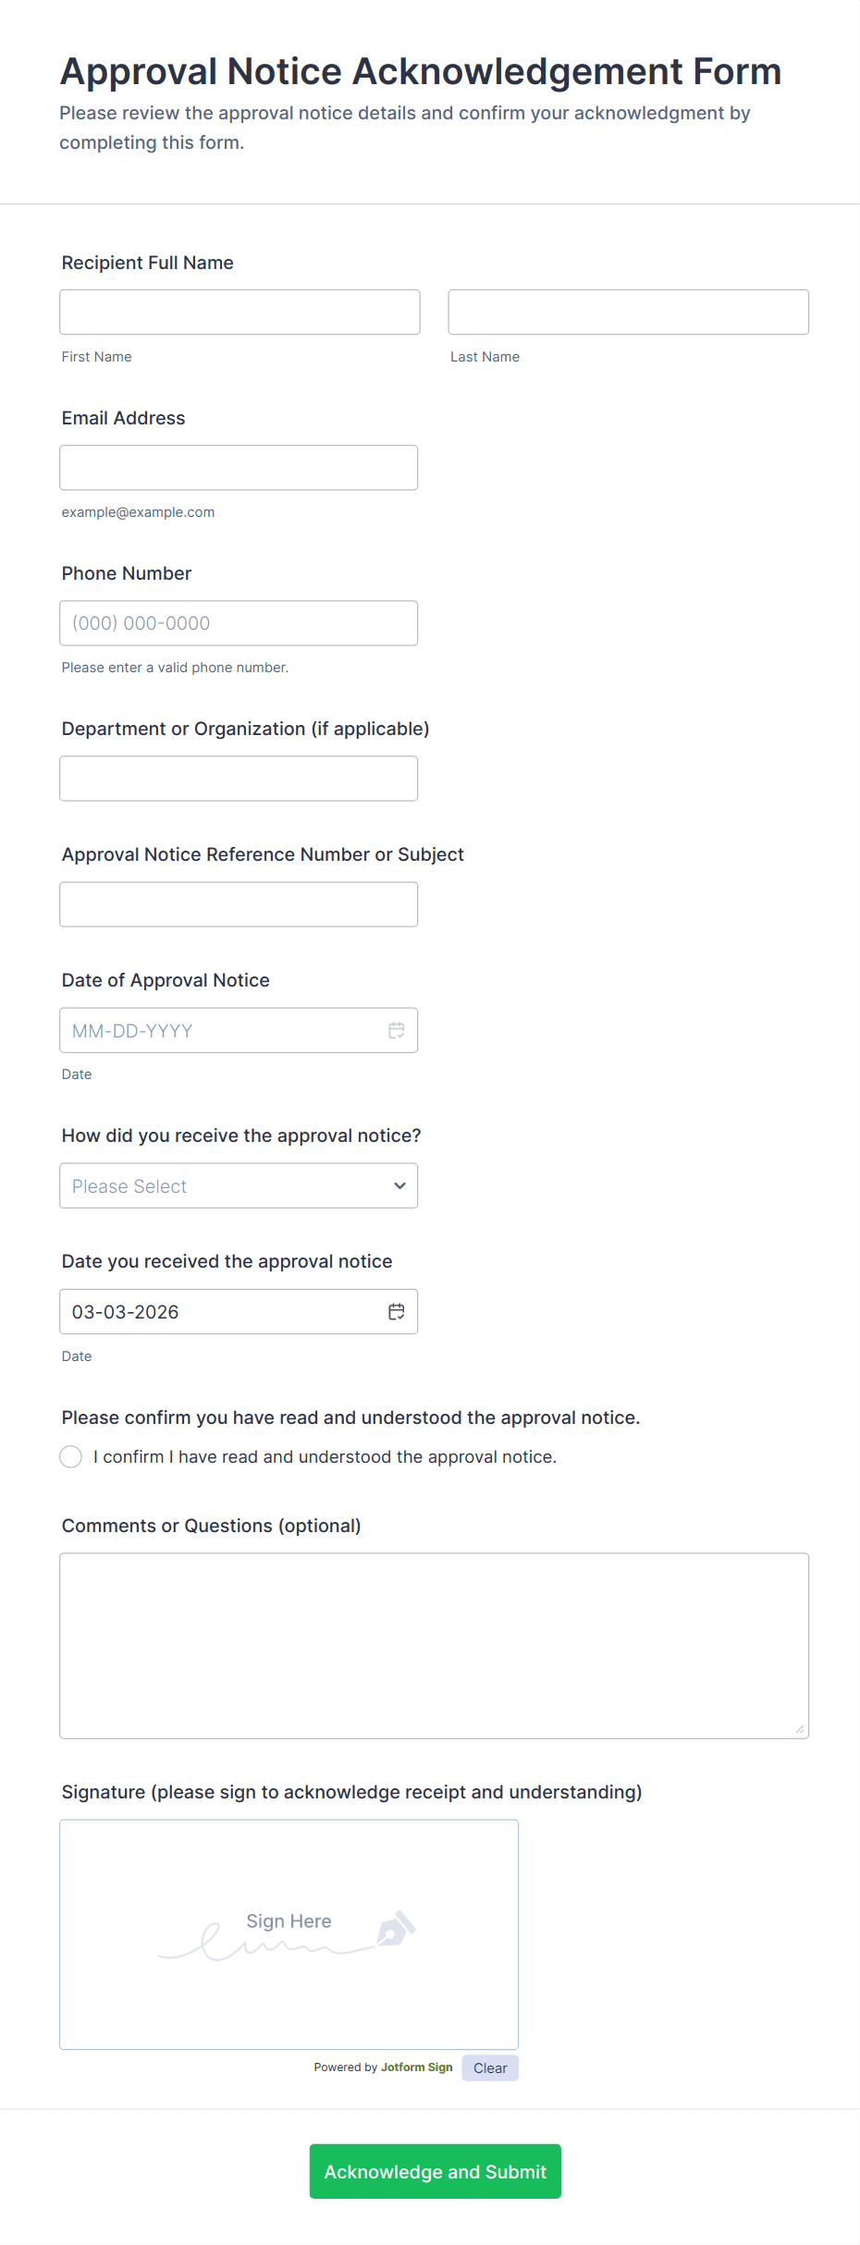Select the Email Address text box
860x2245 pixels.
pos(239,467)
